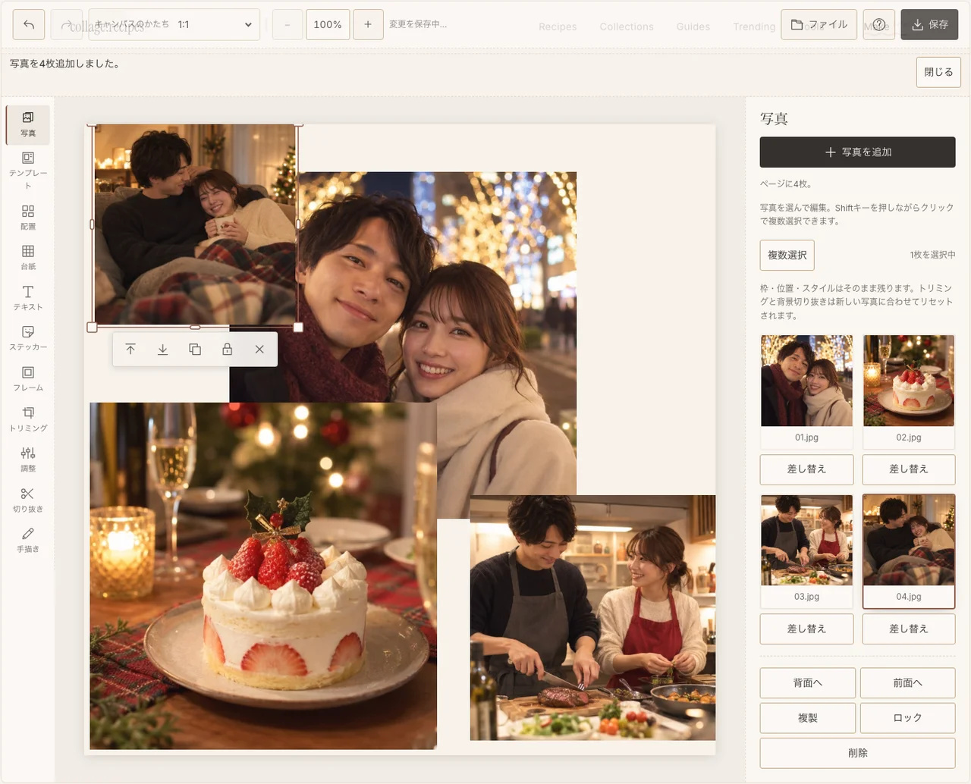971x784 pixels.
Task: Open the 配置 layout tool
Action: click(28, 218)
